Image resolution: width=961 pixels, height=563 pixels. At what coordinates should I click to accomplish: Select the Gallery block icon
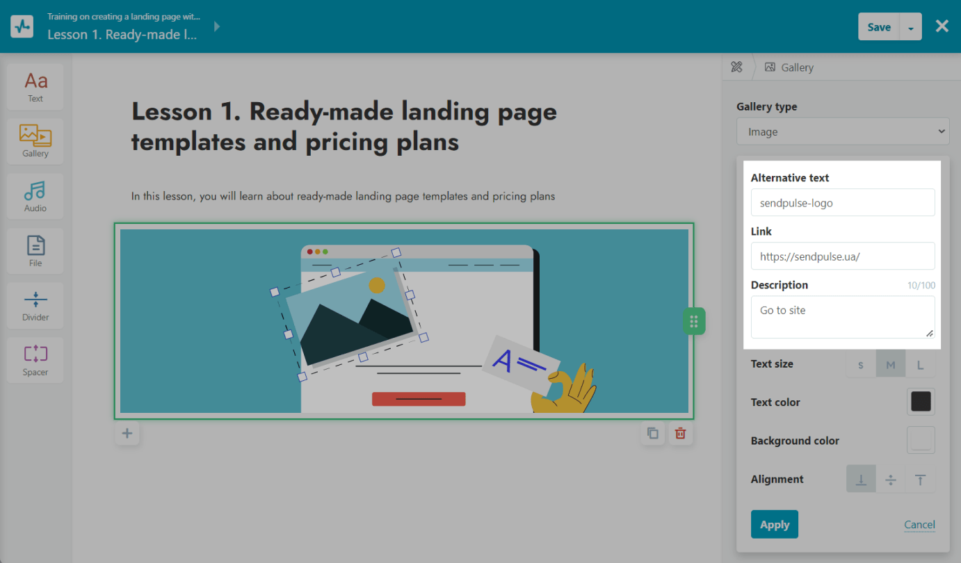click(x=35, y=141)
